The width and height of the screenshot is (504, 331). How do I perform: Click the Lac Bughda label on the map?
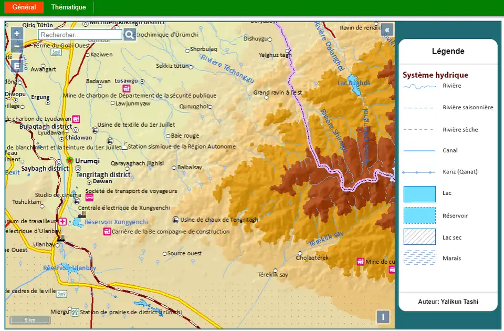(354, 83)
